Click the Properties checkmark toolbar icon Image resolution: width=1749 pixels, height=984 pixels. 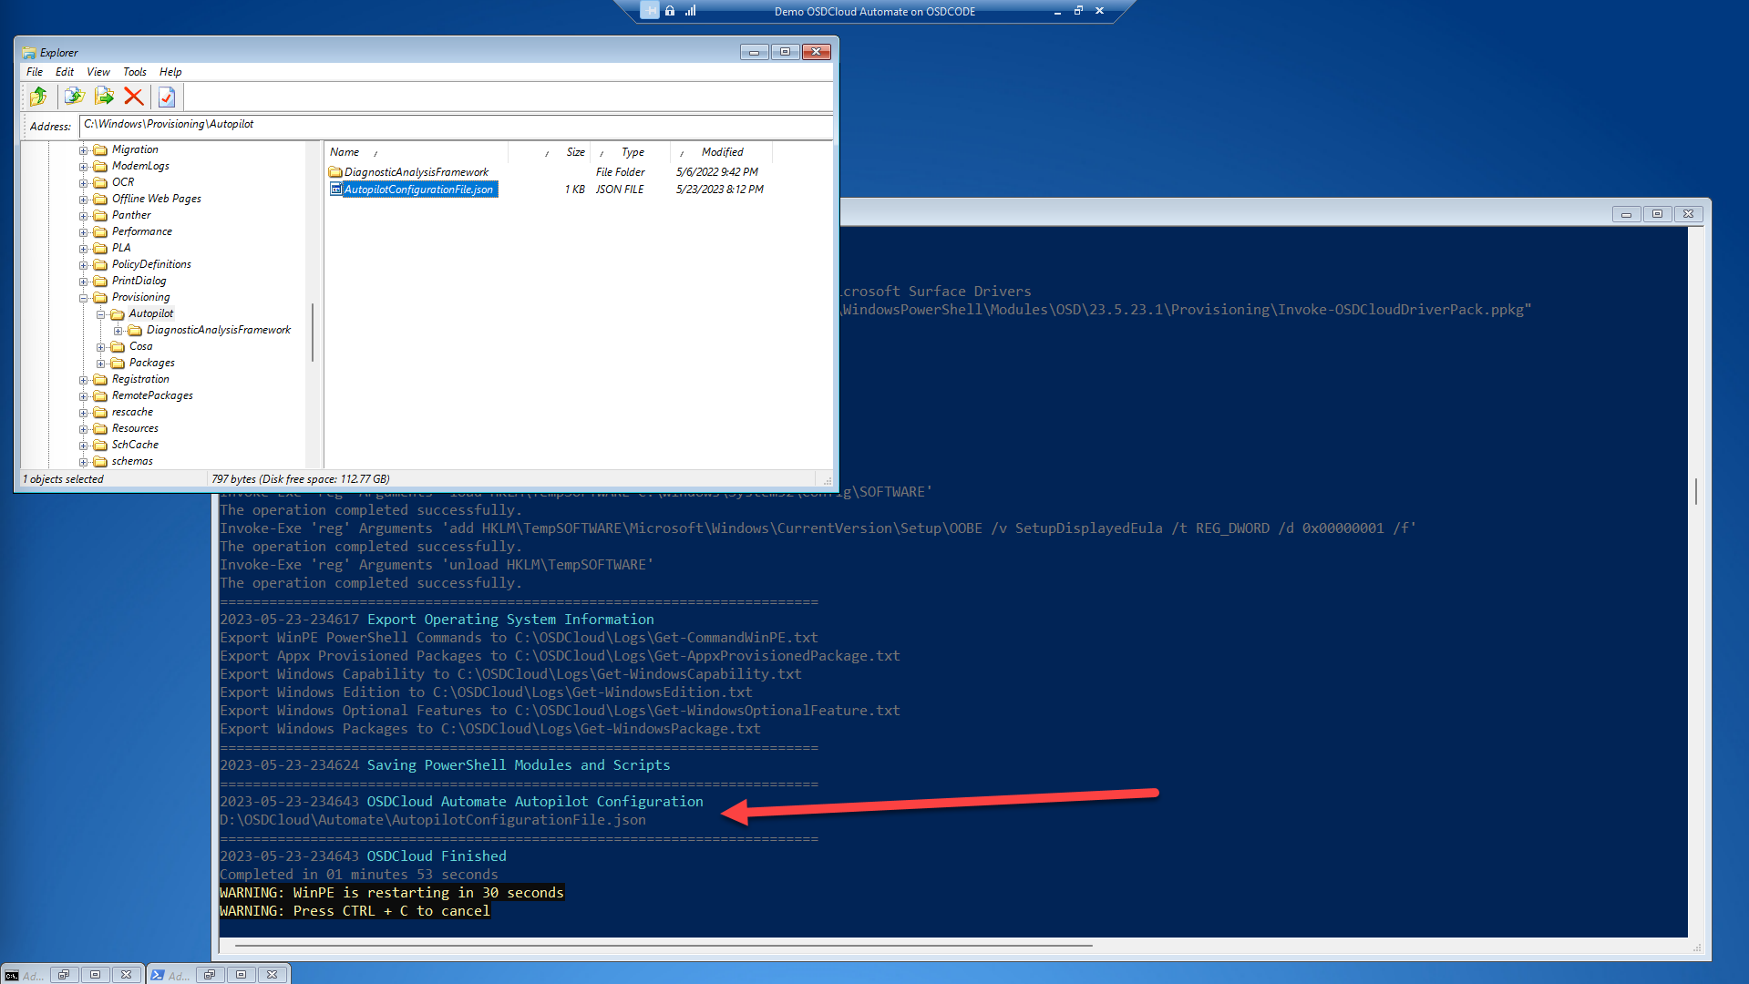pos(167,97)
